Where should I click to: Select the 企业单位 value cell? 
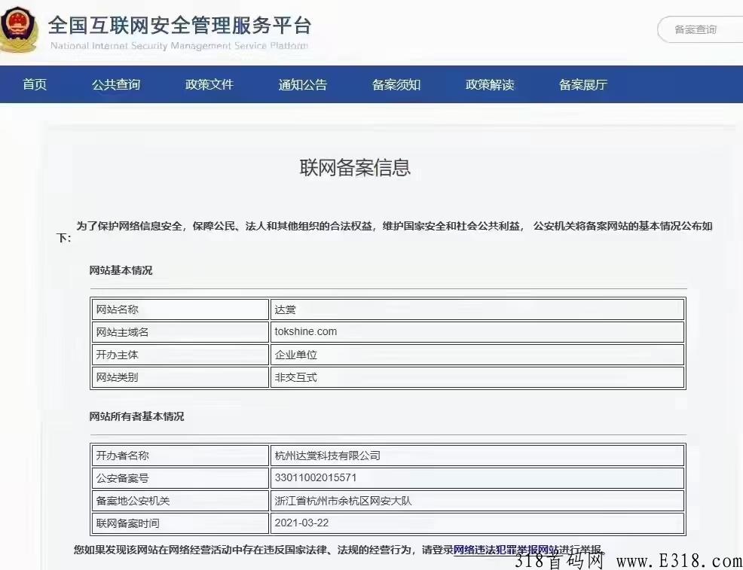coord(477,355)
